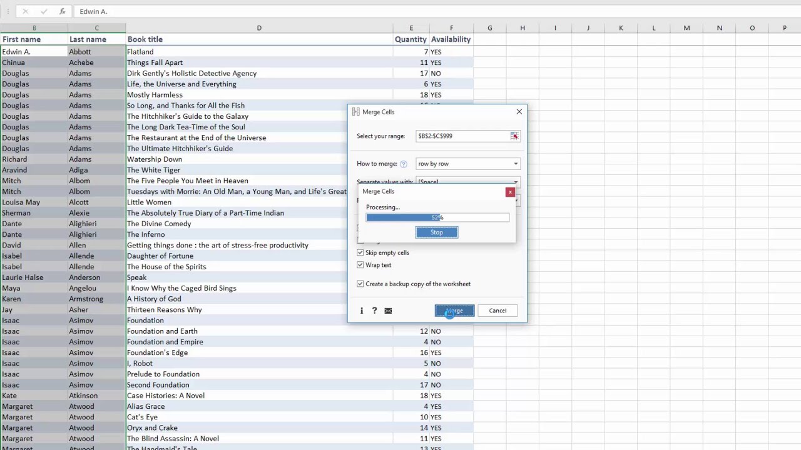Select the cell 'Thirteen Reasons Why'
The width and height of the screenshot is (801, 450).
pos(237,310)
